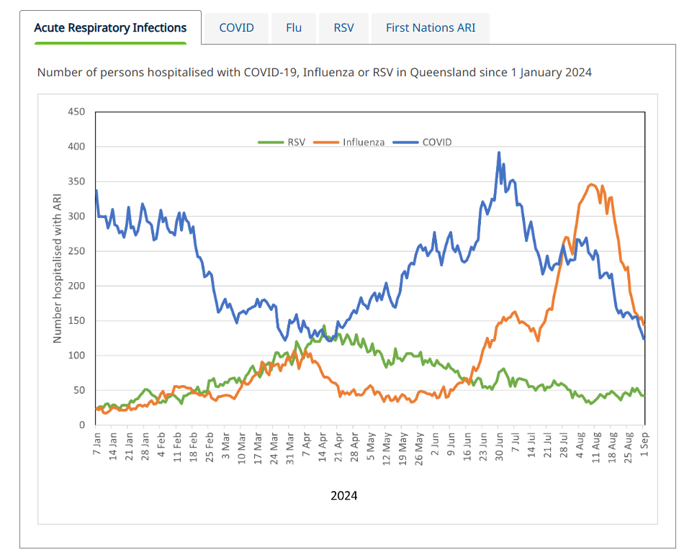The height and width of the screenshot is (560, 697).
Task: Open the Flu tab
Action: pos(294,28)
